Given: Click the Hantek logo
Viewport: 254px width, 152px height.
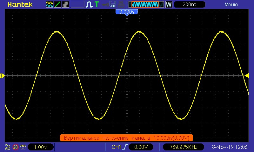Looking at the screenshot, I should point(20,4).
